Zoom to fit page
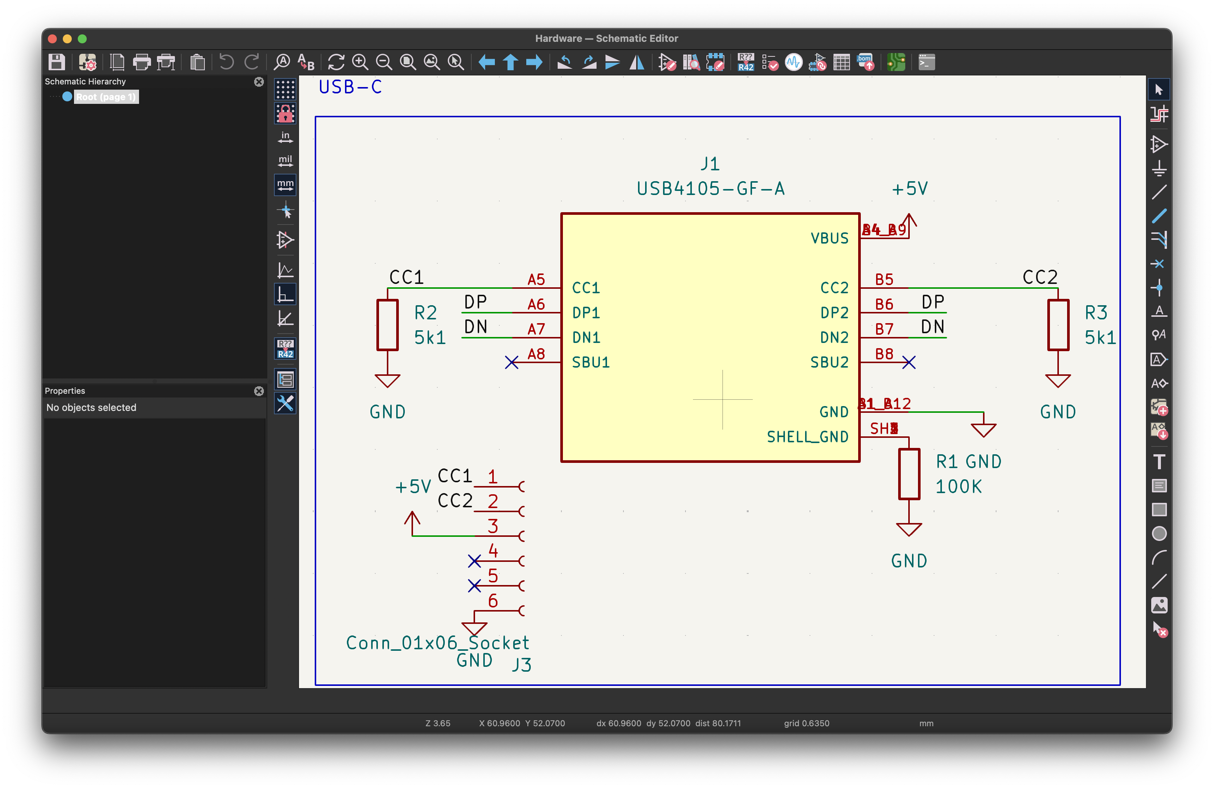 tap(407, 62)
